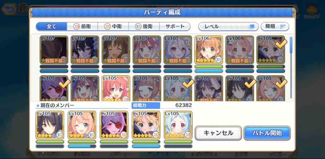Remove the light-blue-haired character from current members
The height and width of the screenshot is (159, 325).
click(x=178, y=125)
